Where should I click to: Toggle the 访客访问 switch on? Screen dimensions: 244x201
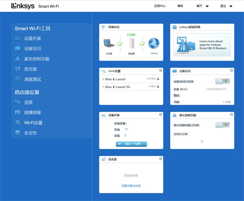[x=222, y=81]
